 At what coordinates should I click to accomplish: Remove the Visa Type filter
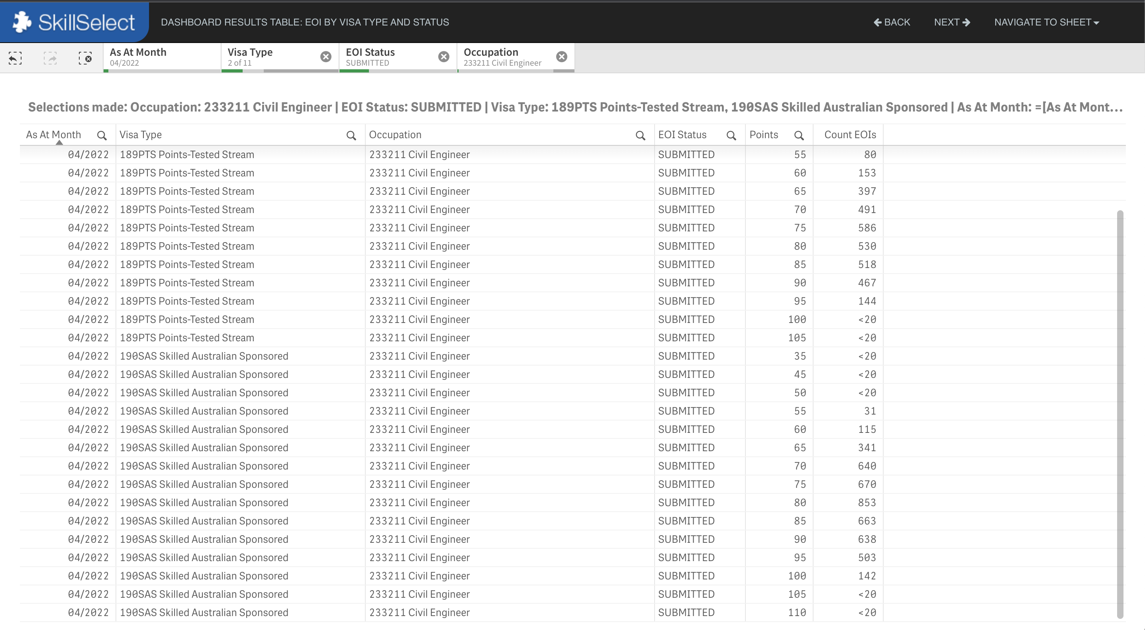326,57
